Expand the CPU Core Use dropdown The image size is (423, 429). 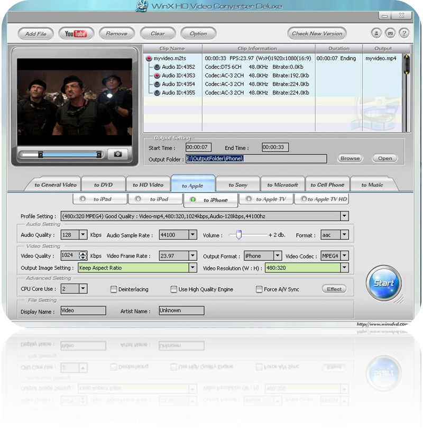pyautogui.click(x=83, y=289)
